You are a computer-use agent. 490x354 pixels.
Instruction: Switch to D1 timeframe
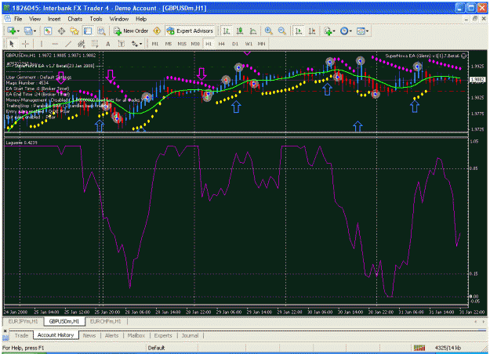click(235, 44)
